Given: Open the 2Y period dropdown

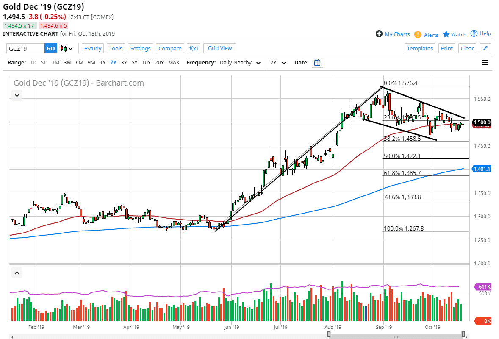Looking at the screenshot, I should [278, 63].
